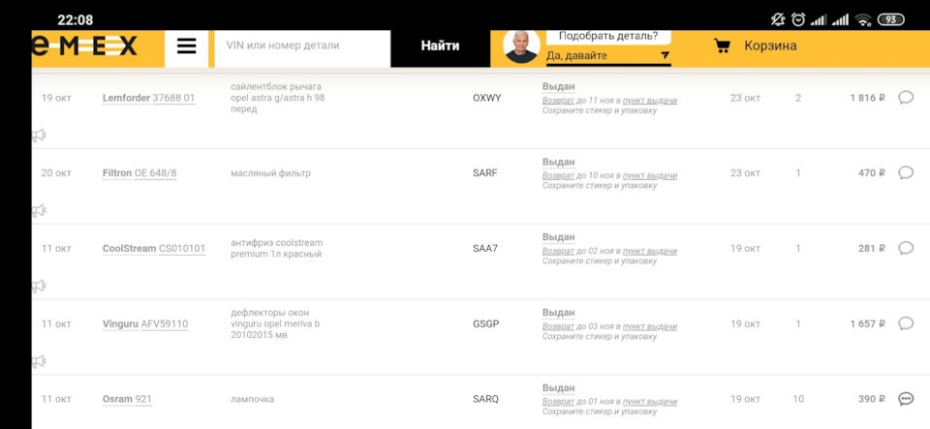Click megaphone icon under the Filtron row

pos(39,211)
